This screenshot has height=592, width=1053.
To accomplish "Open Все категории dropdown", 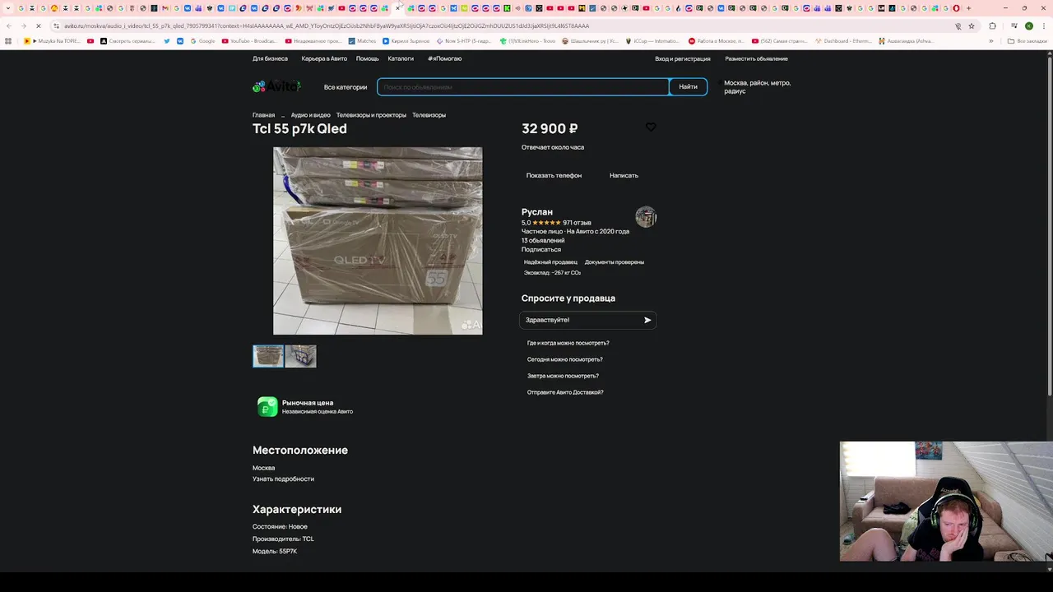I will 346,87.
